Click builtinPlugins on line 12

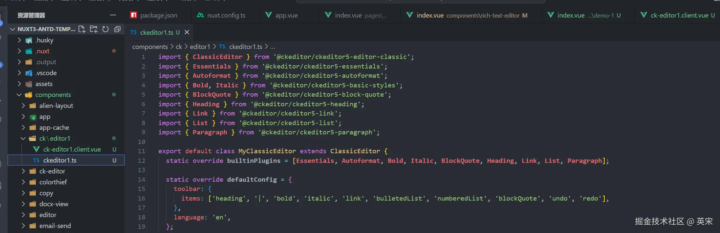[x=254, y=161]
